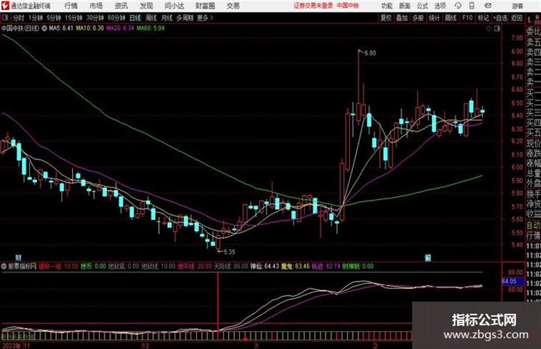Viewport: 541px width, 349px height.
Task: Open the 功能 menu
Action: point(387,6)
